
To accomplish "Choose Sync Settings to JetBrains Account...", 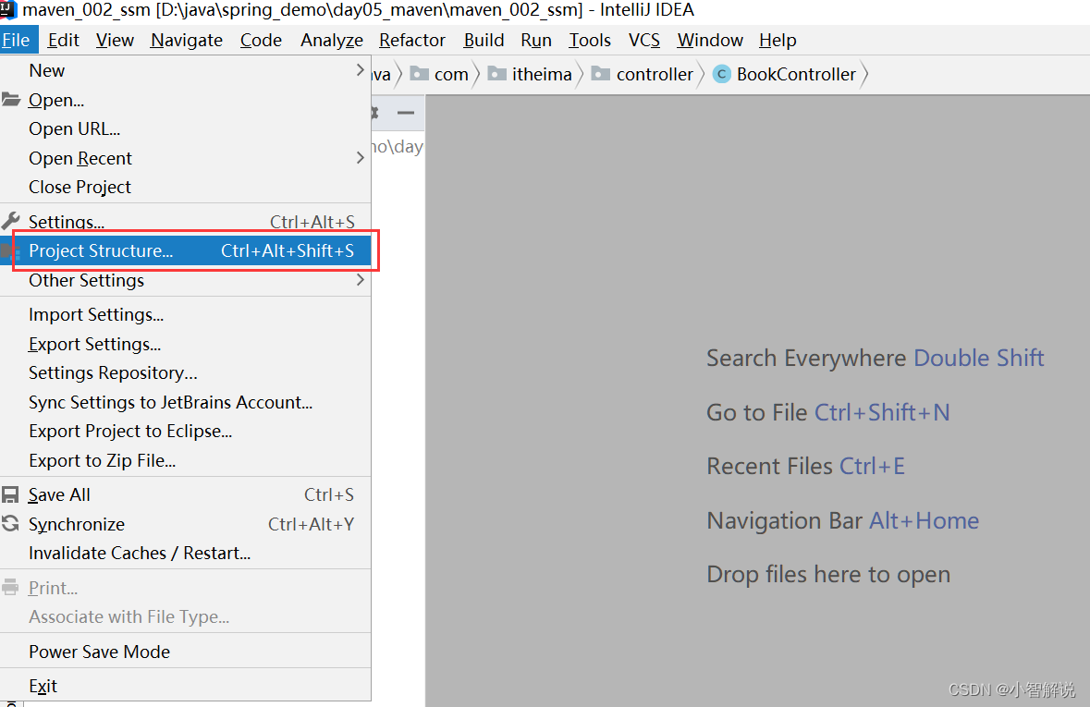I will [186, 402].
